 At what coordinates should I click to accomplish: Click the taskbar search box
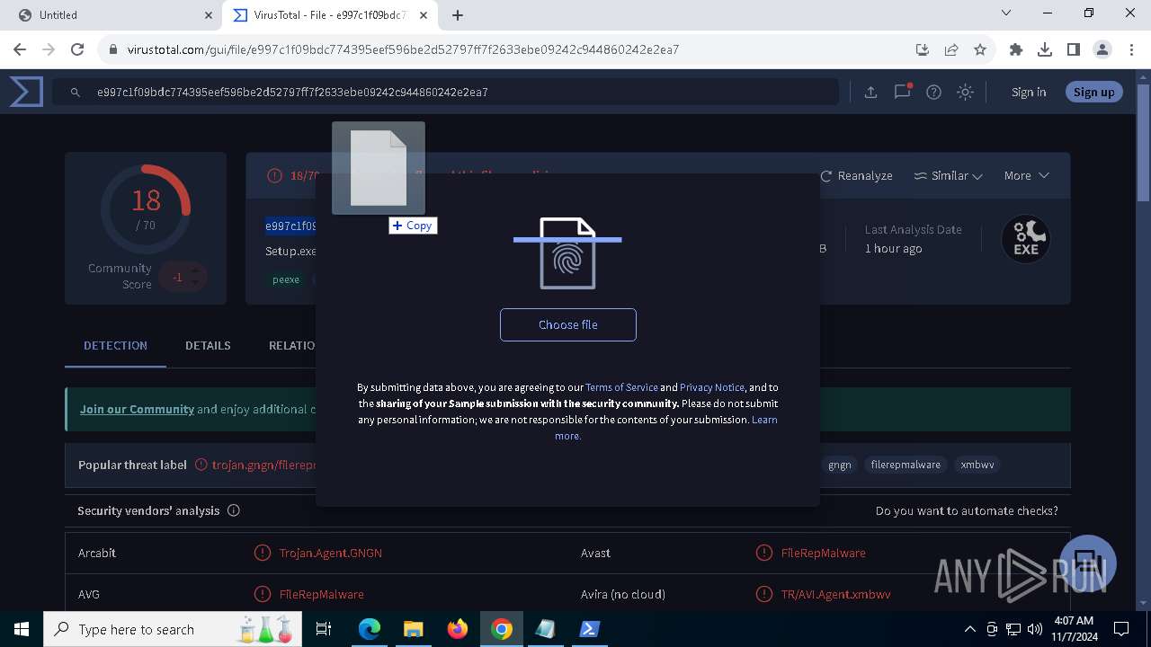(x=173, y=629)
